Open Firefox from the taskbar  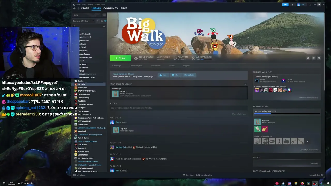[x=302, y=184]
